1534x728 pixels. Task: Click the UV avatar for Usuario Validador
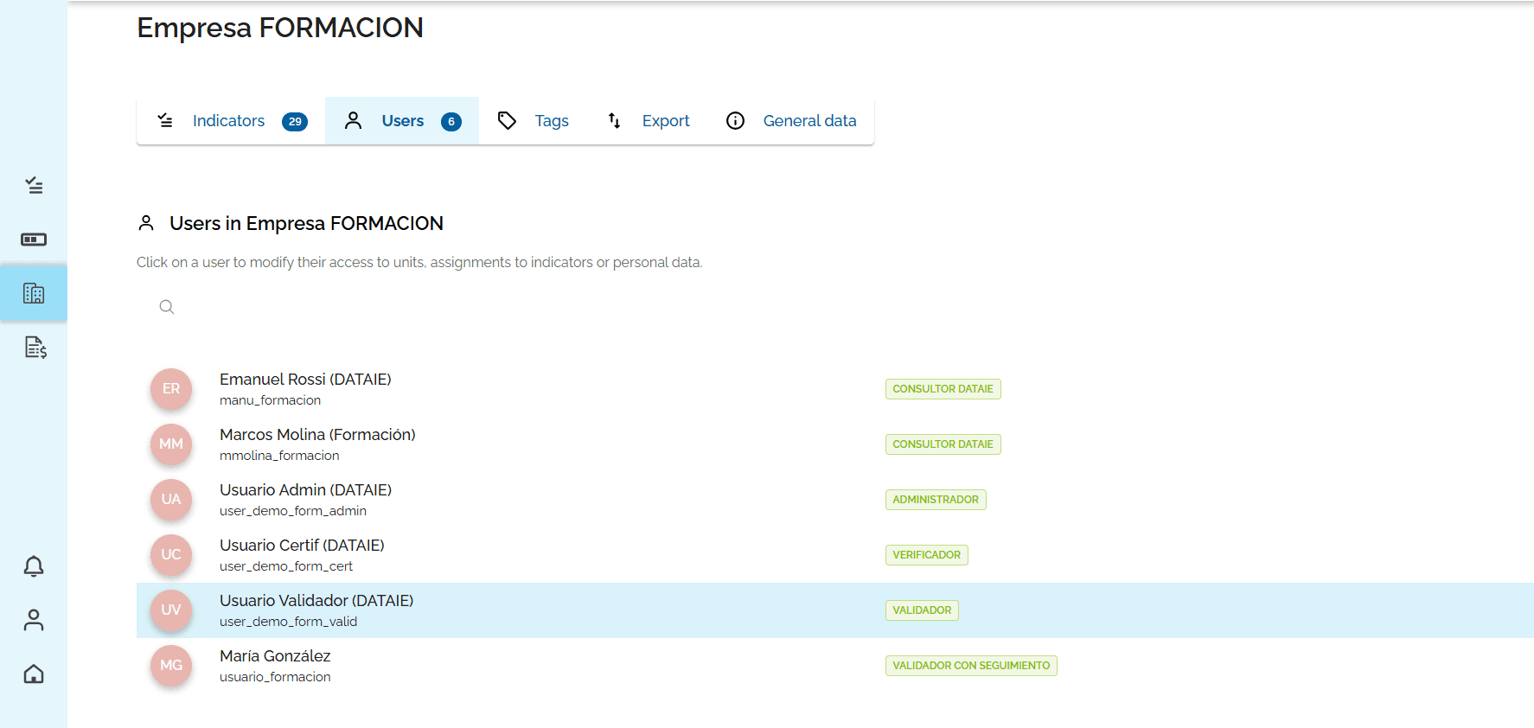point(171,610)
